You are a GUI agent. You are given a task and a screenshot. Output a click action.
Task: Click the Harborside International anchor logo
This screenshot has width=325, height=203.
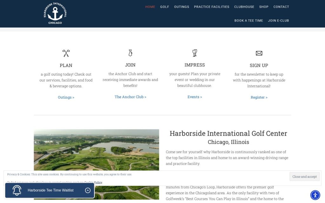click(x=55, y=13)
